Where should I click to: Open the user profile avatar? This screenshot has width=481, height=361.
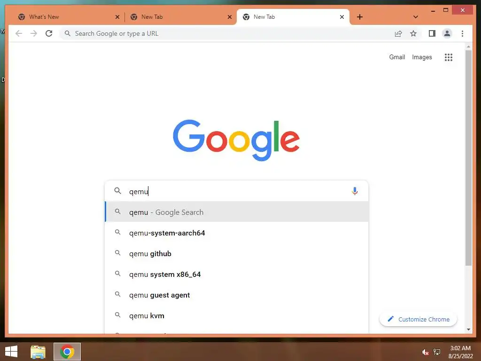click(447, 33)
